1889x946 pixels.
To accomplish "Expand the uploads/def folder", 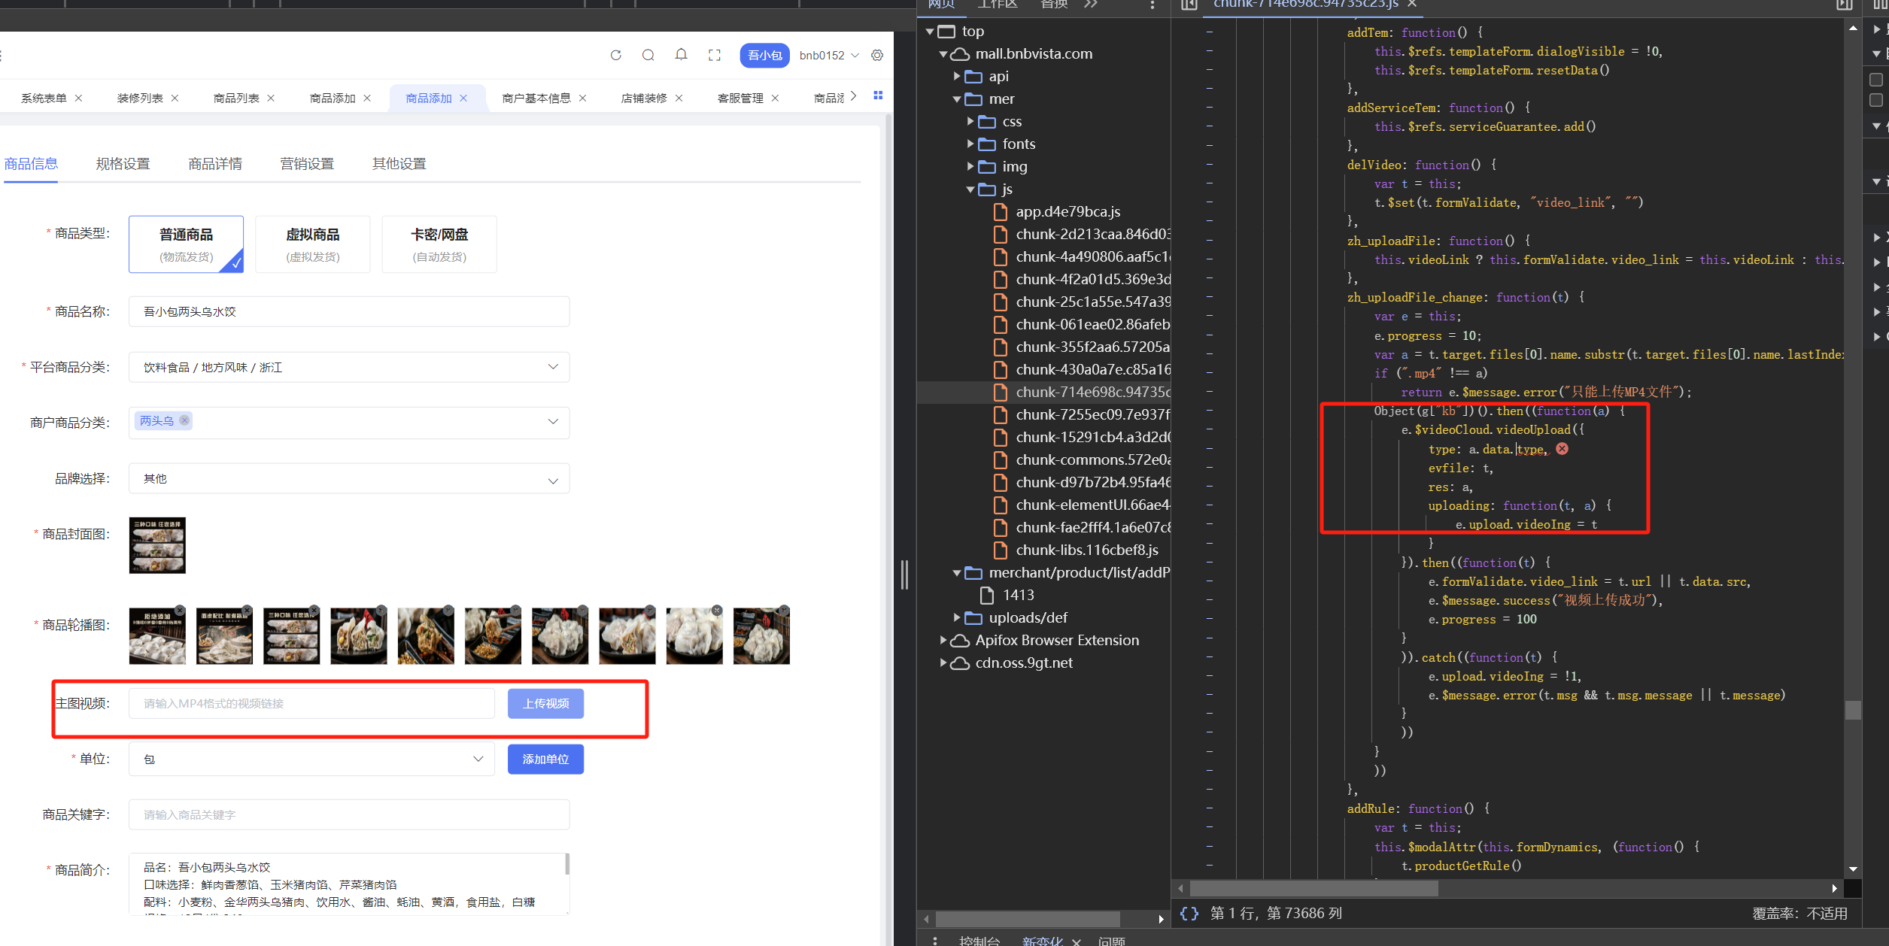I will click(957, 618).
